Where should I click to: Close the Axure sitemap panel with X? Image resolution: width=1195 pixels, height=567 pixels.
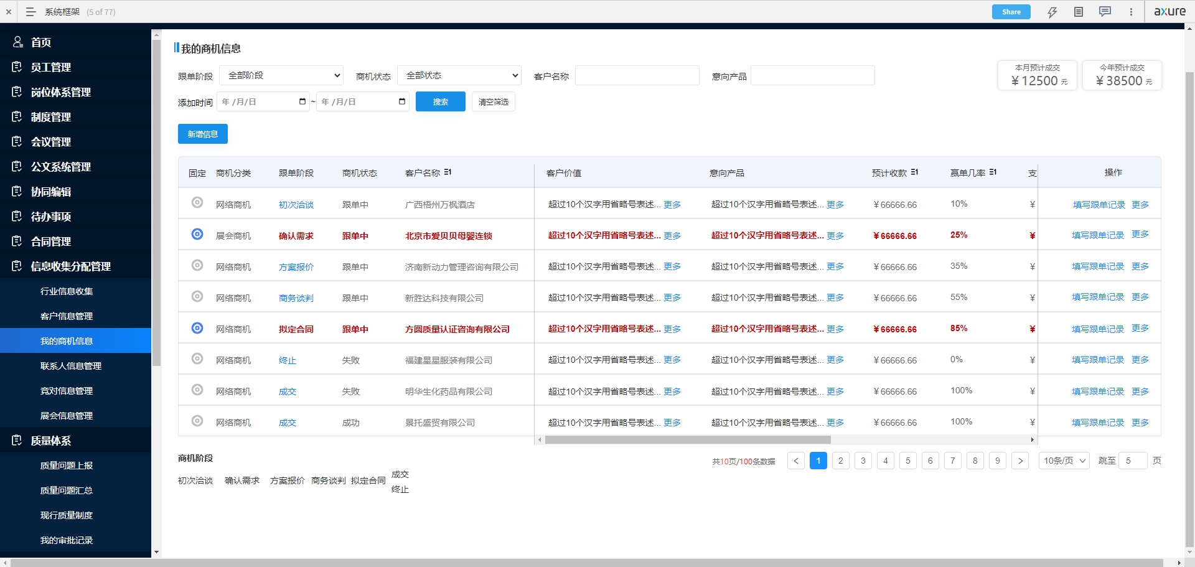click(9, 12)
